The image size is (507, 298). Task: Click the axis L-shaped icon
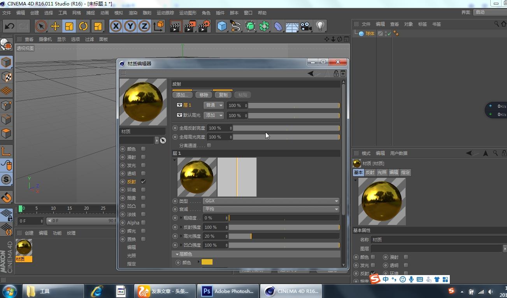(x=6, y=151)
